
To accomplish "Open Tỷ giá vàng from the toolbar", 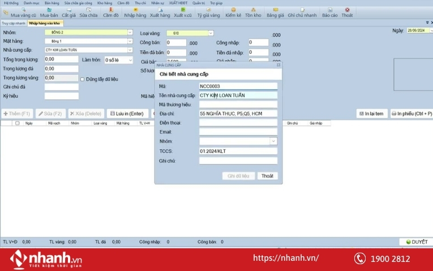I will [208, 12].
